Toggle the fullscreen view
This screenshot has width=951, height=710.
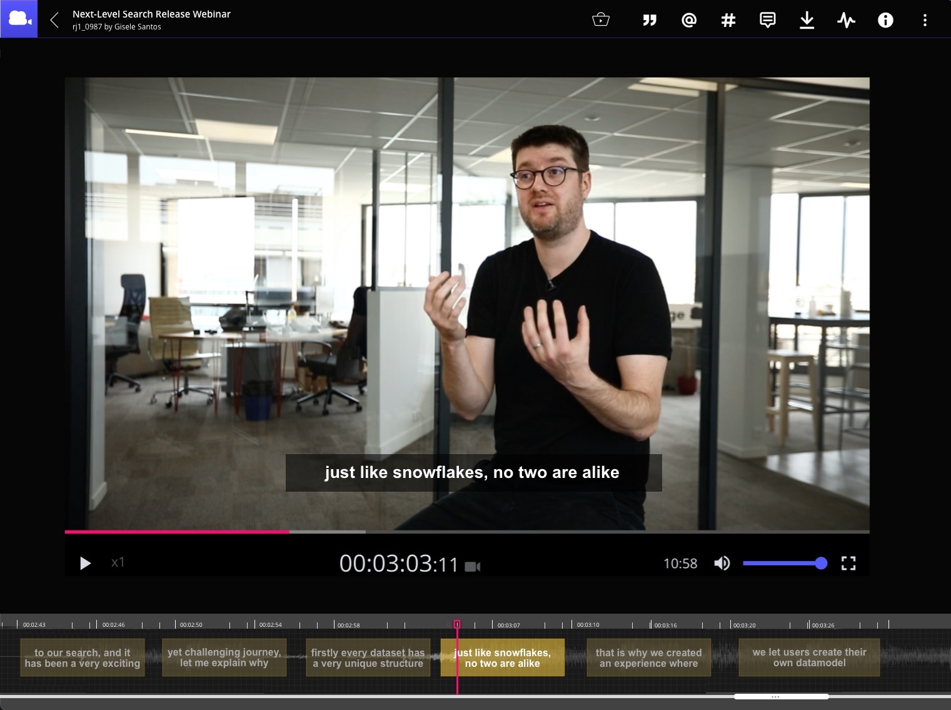point(848,563)
